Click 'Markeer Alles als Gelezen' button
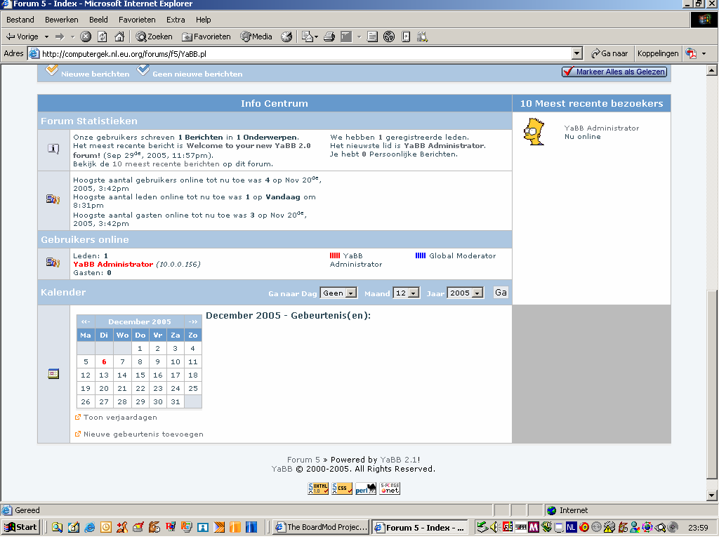719x539 pixels. [x=614, y=72]
